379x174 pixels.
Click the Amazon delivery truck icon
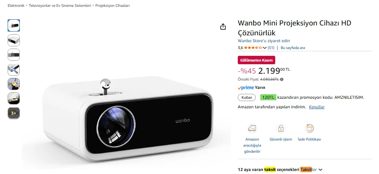[252, 128]
